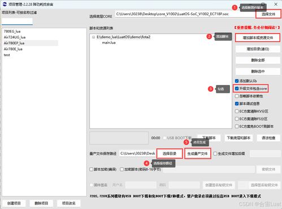Focus the project name filter field
This screenshot has width=282, height=209.
click(17, 21)
